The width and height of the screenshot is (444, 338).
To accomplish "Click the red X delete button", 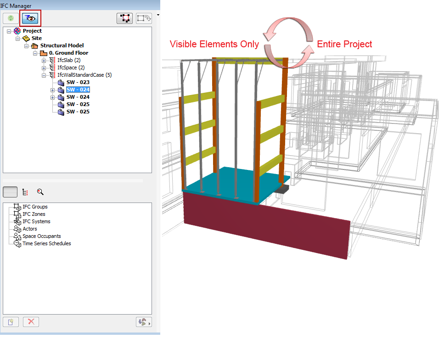I will coord(31,322).
